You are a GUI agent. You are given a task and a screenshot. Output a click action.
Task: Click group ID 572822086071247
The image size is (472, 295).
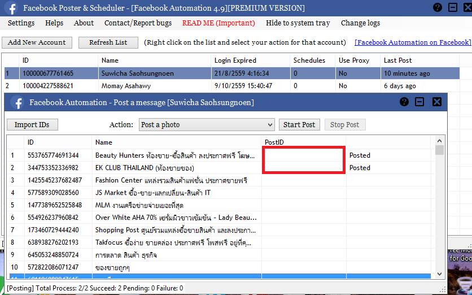[x=53, y=267]
